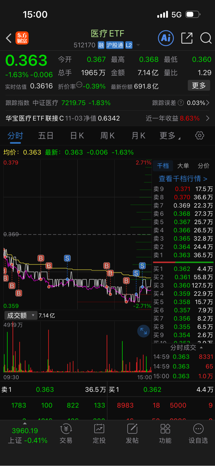Tap the 跟踪误差 question mark icon

(x=181, y=103)
